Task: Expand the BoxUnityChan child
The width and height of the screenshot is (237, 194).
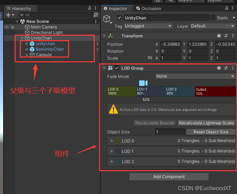Action: (x=27, y=49)
